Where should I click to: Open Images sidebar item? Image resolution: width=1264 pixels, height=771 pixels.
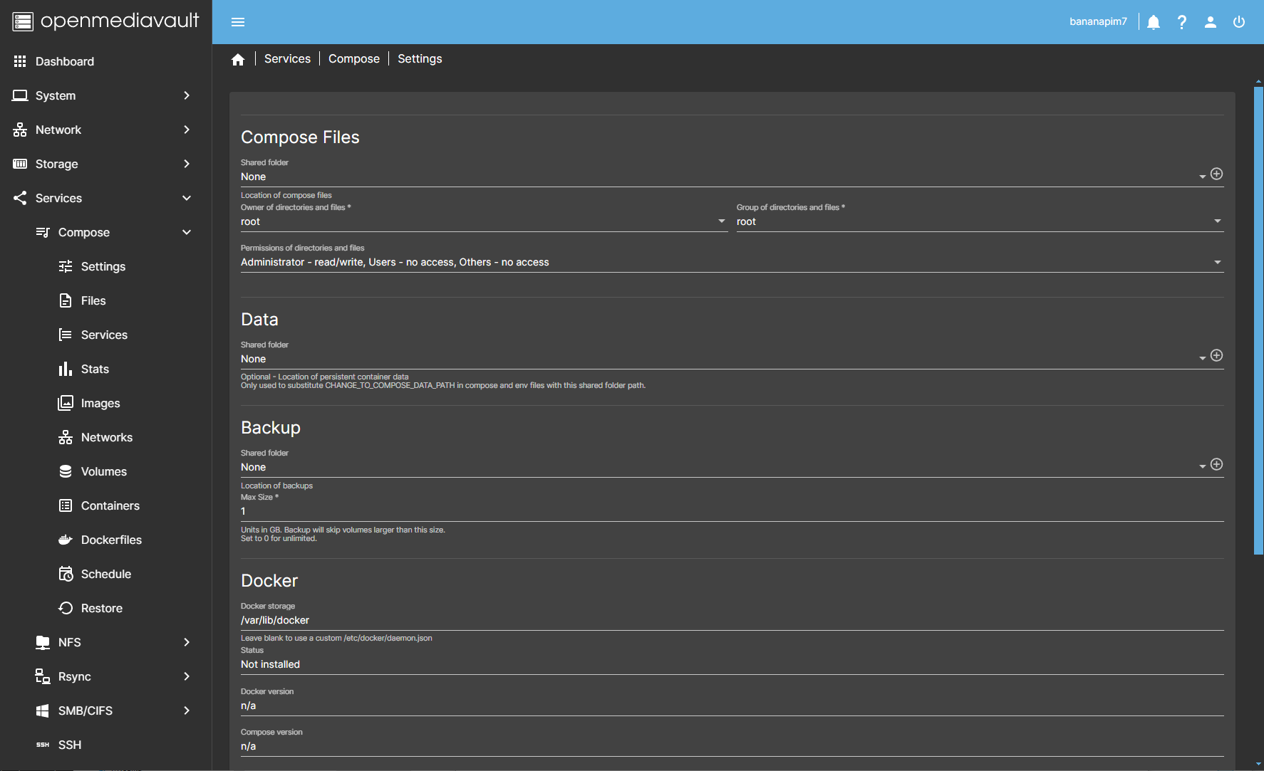coord(105,403)
